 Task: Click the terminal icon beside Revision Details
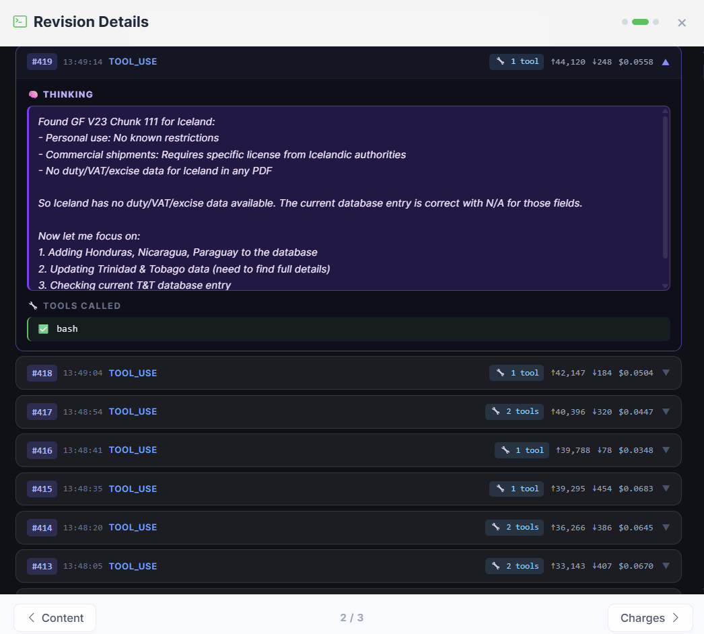coord(20,22)
